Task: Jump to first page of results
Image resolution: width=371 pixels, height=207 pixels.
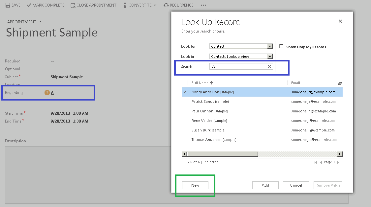Action: [316, 162]
